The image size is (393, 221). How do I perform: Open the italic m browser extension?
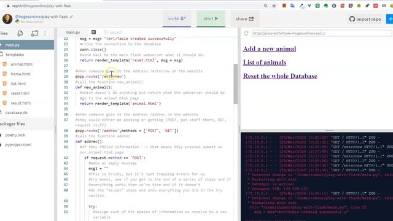tap(384, 6)
